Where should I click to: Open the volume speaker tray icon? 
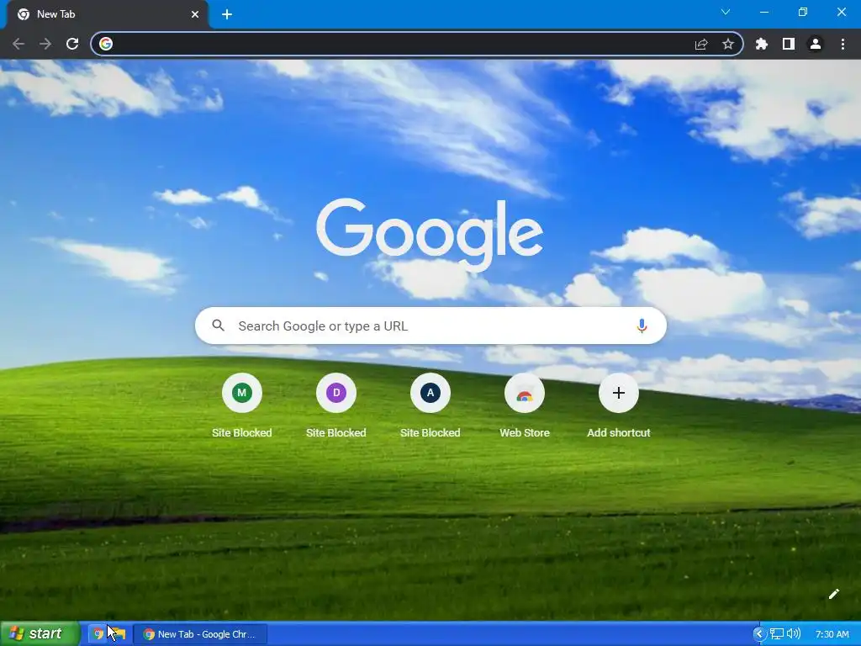point(793,634)
